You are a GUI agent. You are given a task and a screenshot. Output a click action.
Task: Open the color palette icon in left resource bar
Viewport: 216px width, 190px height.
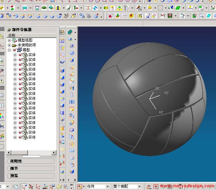pos(2,115)
